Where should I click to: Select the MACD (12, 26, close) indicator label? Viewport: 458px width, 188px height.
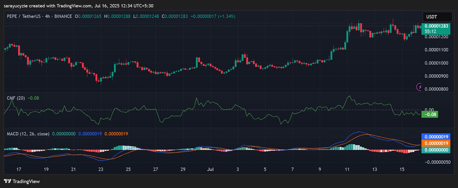coord(28,134)
